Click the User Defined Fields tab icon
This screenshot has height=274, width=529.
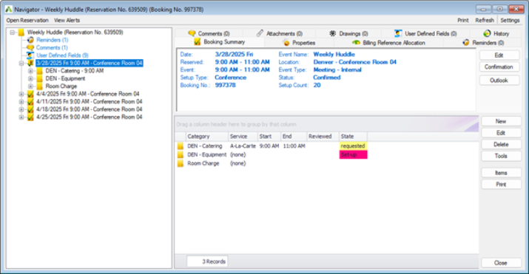click(x=398, y=33)
